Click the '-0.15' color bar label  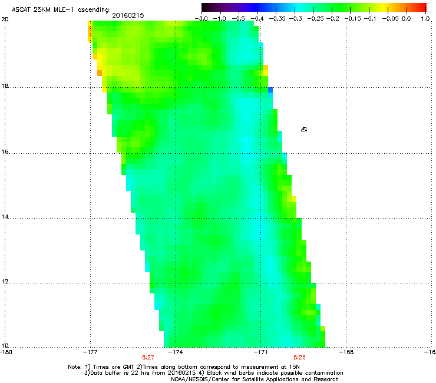point(353,19)
